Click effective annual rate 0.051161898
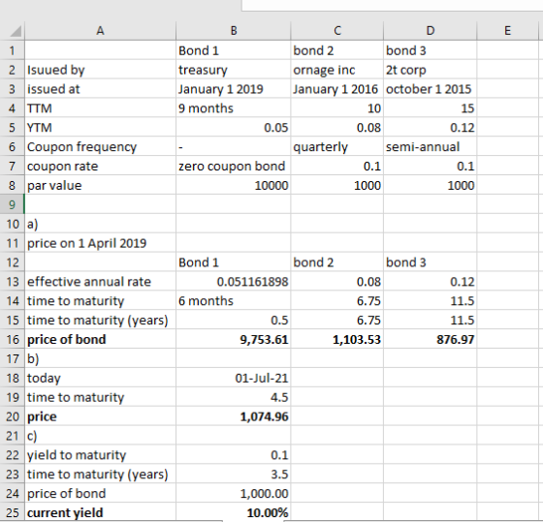 click(x=234, y=282)
